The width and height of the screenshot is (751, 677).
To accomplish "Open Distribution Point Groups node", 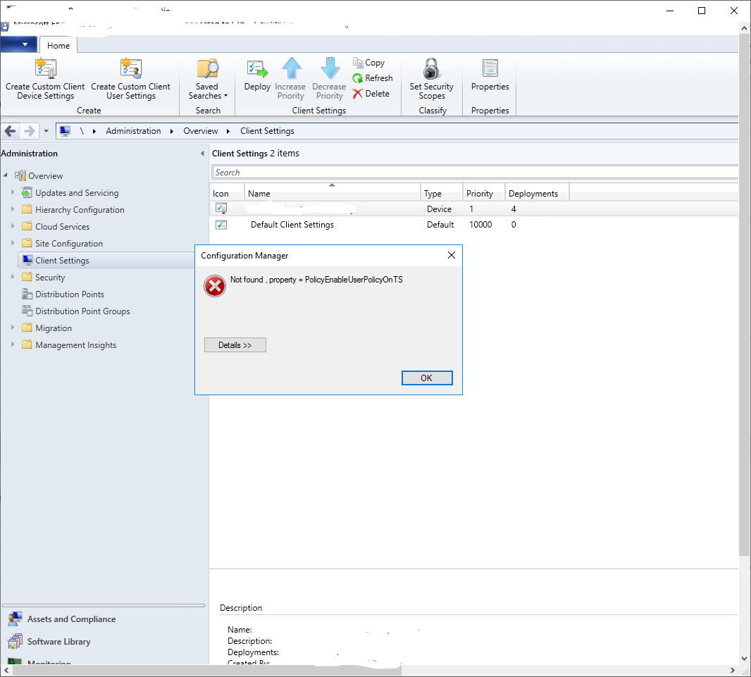I will 75,311.
